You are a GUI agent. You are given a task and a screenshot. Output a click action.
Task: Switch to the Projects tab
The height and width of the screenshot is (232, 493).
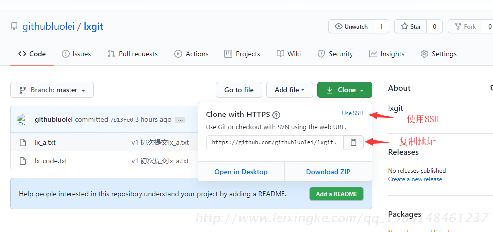242,54
